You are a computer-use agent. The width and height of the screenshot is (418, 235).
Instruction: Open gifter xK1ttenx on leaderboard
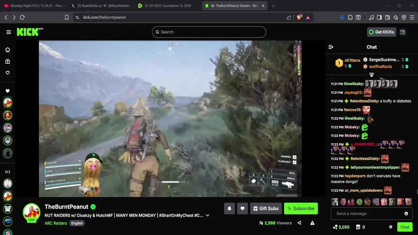[352, 60]
